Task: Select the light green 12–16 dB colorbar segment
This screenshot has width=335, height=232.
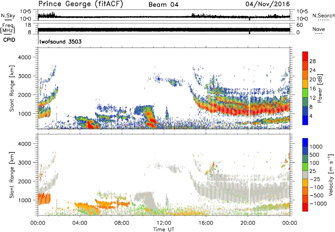Action: pos(305,93)
